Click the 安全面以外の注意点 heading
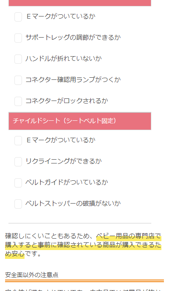 (32, 275)
